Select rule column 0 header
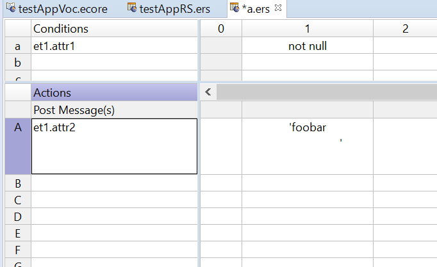The width and height of the screenshot is (437, 267). 221,29
